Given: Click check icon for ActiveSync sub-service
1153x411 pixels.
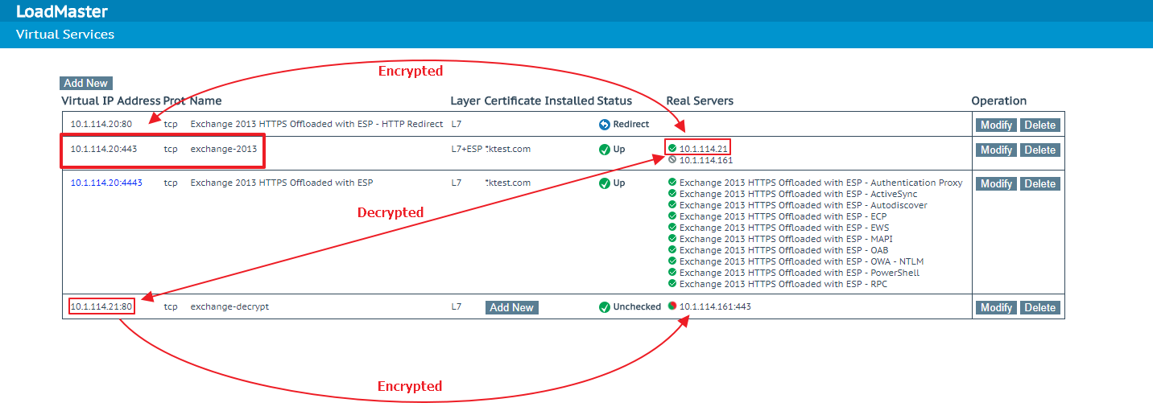Looking at the screenshot, I should (672, 194).
